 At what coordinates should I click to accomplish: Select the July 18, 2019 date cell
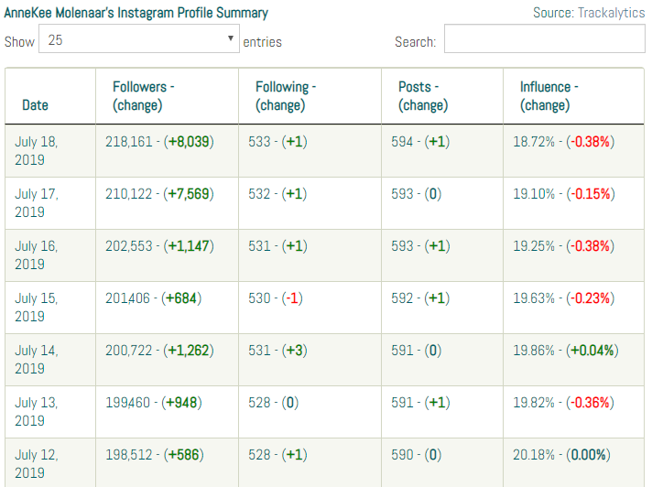point(35,150)
